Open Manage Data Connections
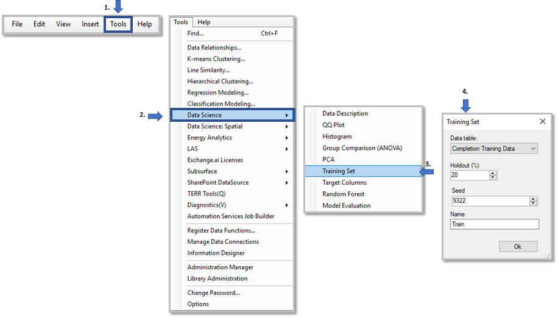558x318 pixels. (x=232, y=242)
